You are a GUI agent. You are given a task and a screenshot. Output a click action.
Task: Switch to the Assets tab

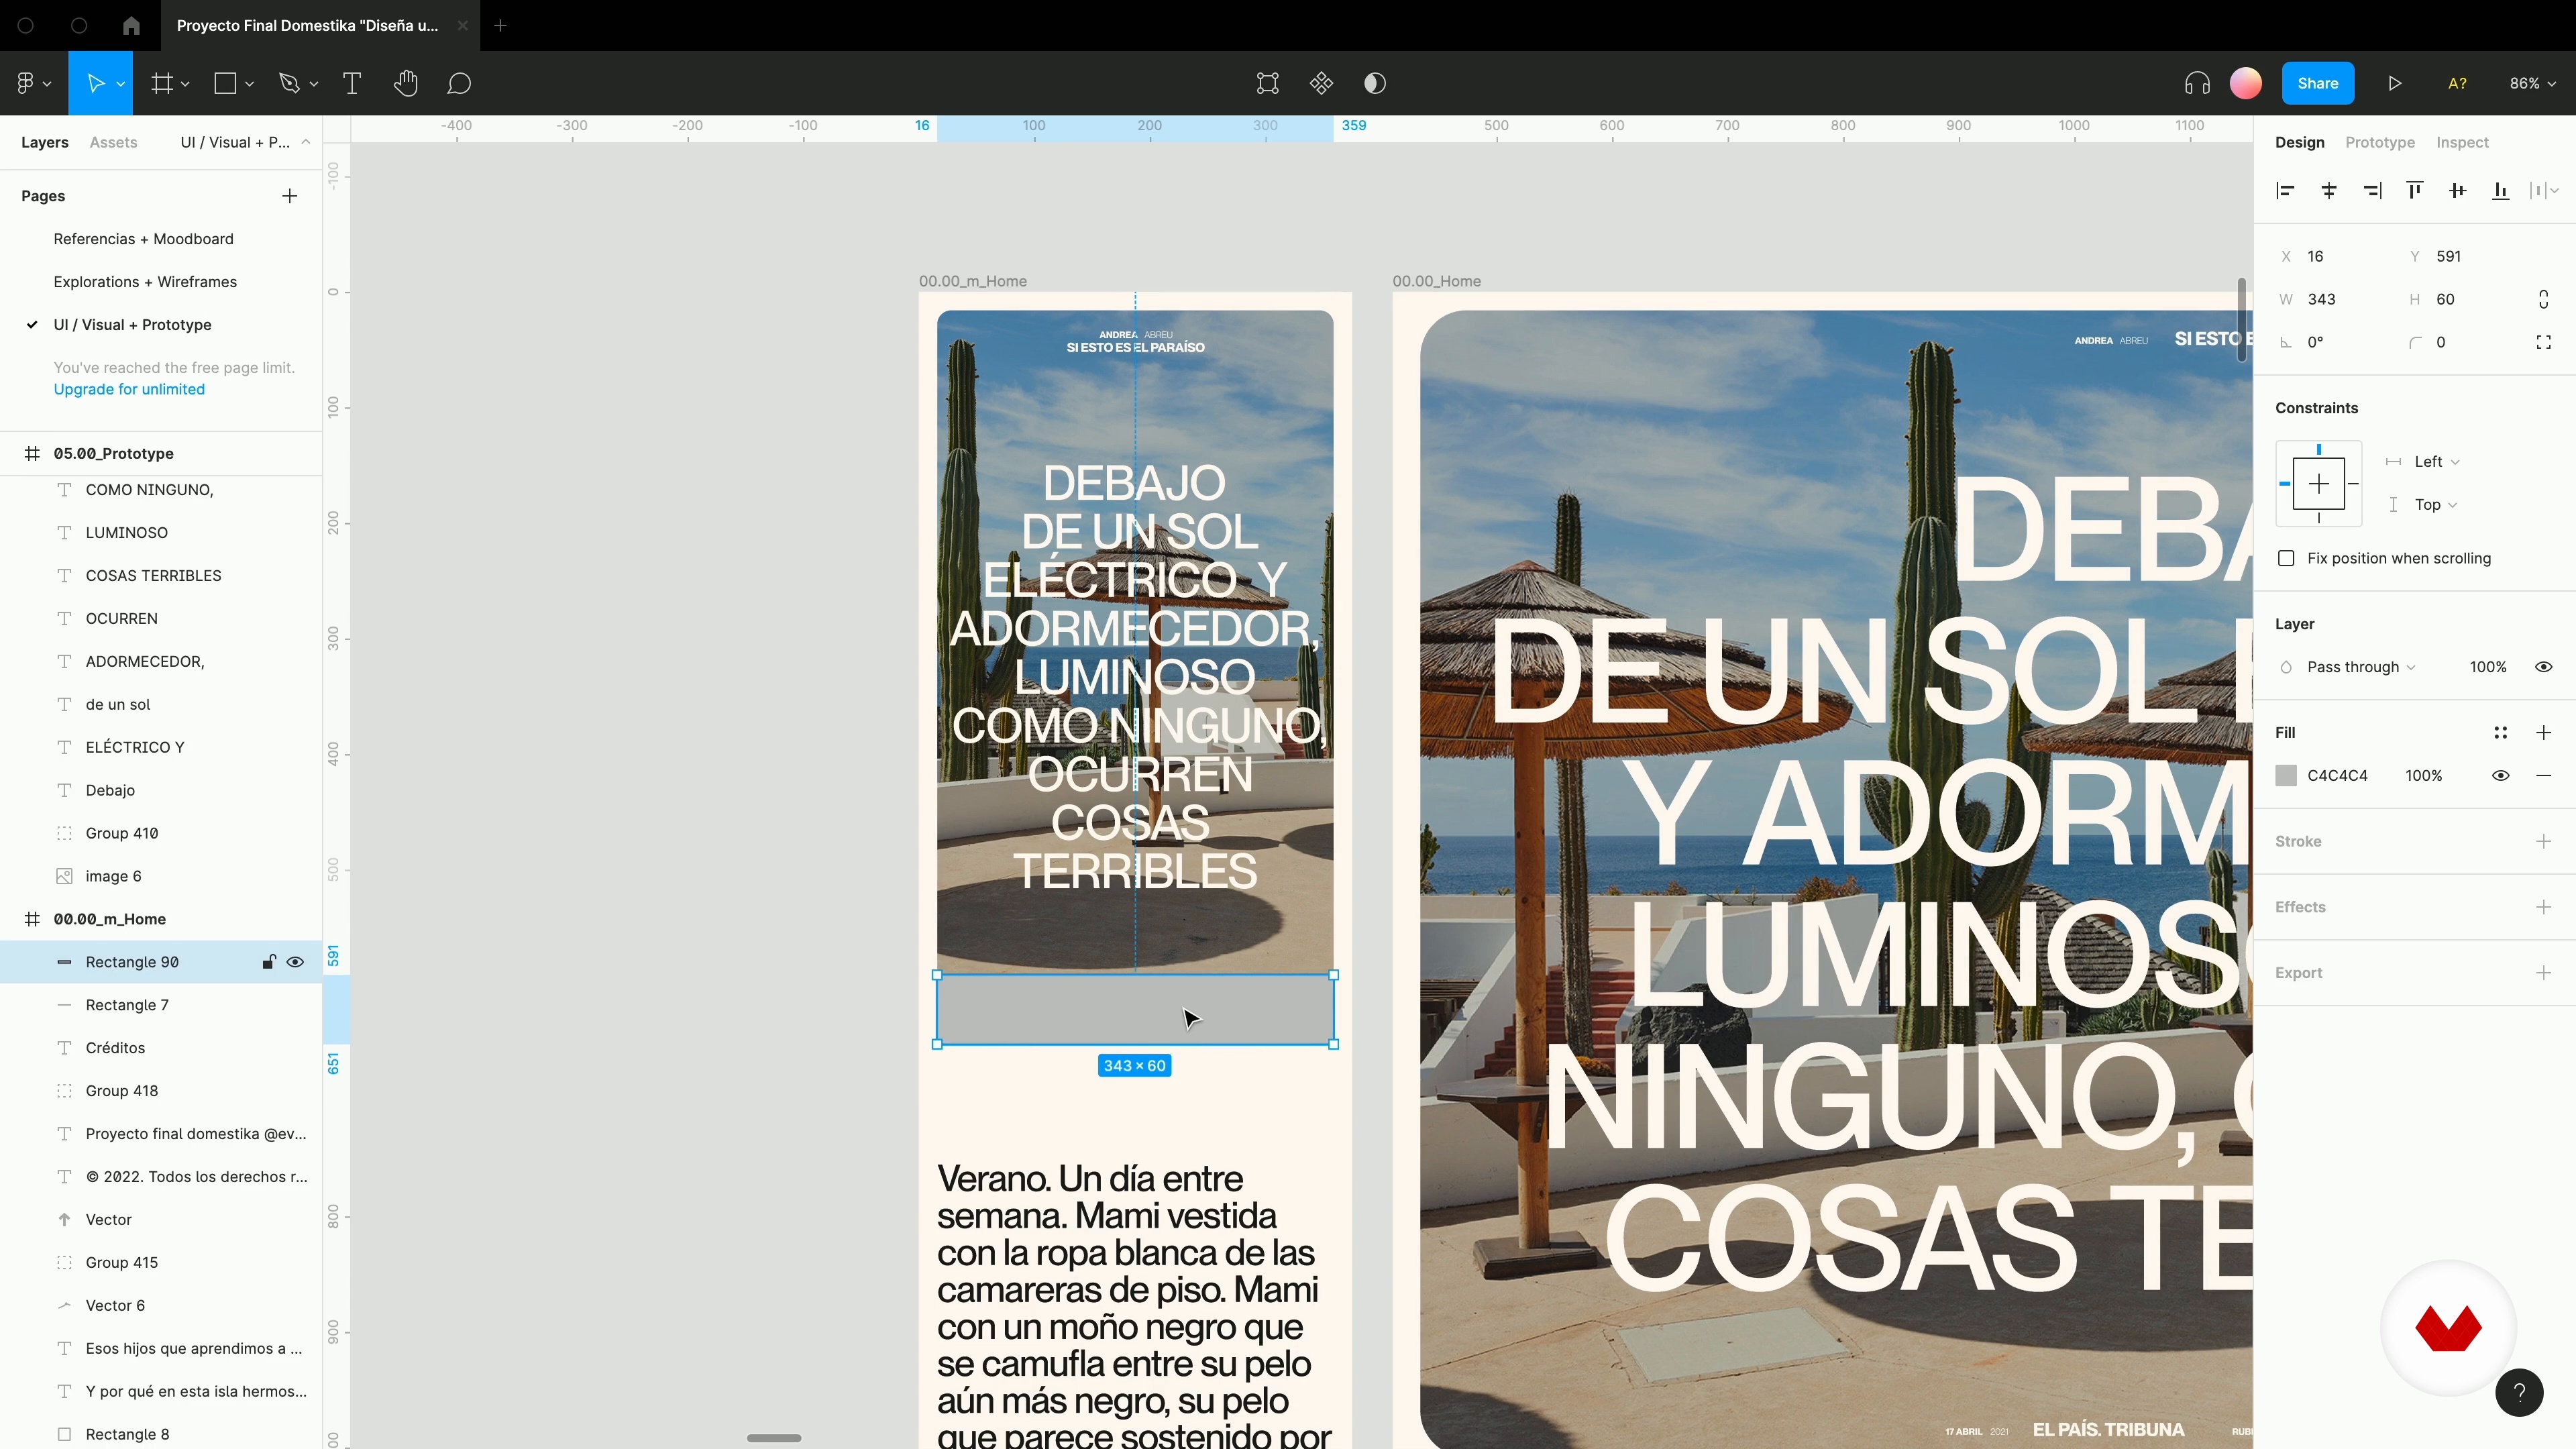113,142
